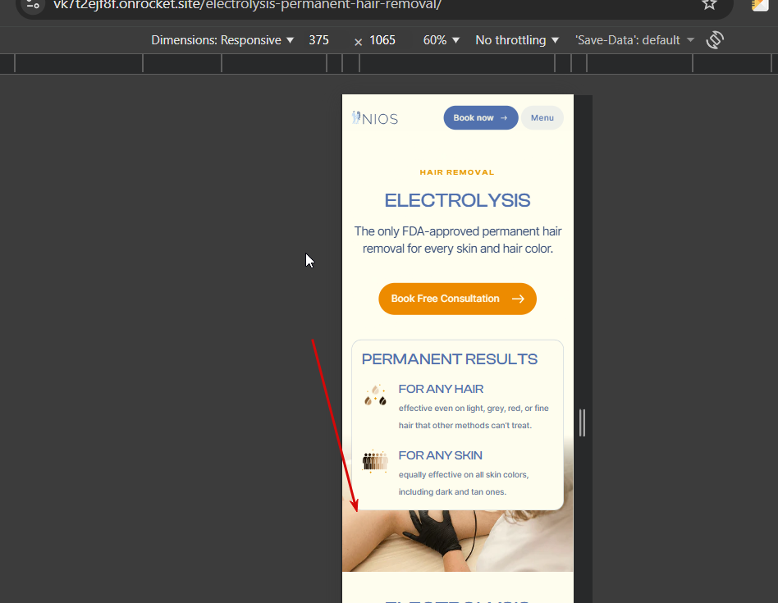Bookmark page with star icon

point(710,4)
